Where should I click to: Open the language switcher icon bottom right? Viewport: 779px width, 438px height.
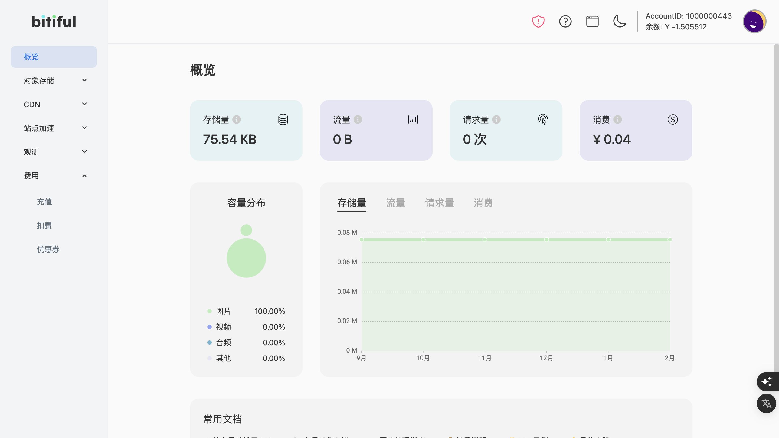click(x=766, y=403)
